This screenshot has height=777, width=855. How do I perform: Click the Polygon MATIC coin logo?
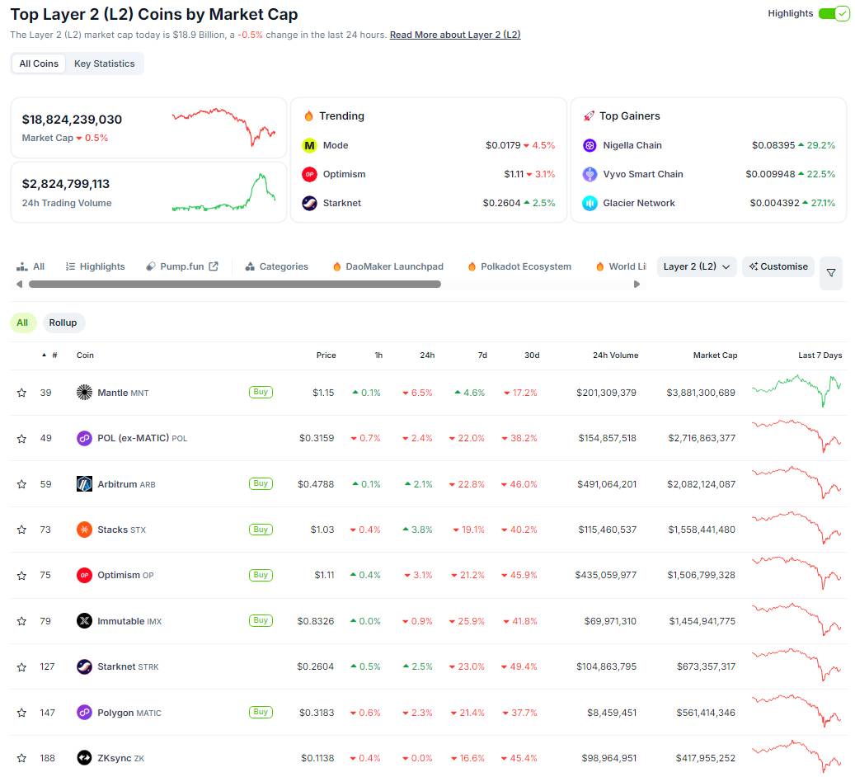(85, 713)
